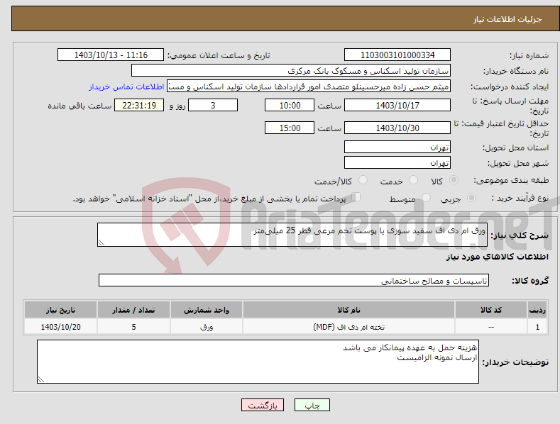Select the کالا/خدمت radio button
Screen dimensions: 560x424
[x=363, y=180]
